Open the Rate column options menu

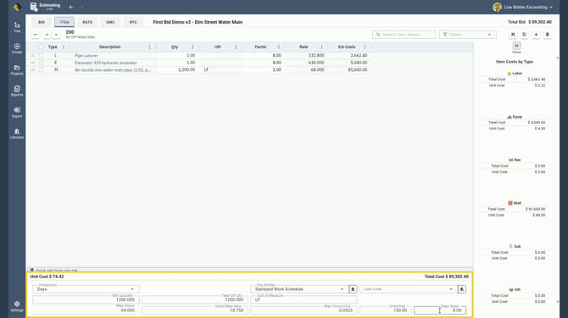(321, 47)
